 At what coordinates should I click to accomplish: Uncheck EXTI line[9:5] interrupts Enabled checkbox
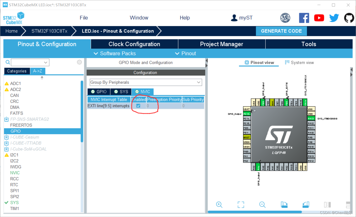coord(138,106)
